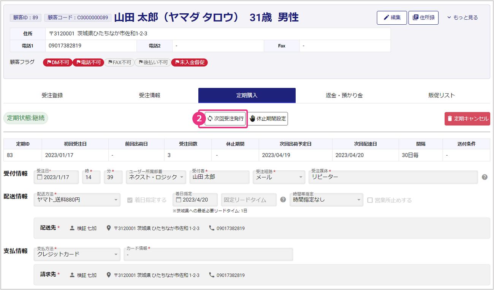Click the カード情報 input field
Image resolution: width=494 pixels, height=290 pixels.
[x=208, y=254]
